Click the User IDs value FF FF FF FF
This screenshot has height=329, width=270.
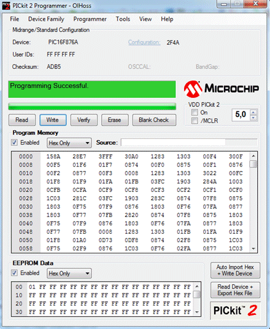coord(61,55)
